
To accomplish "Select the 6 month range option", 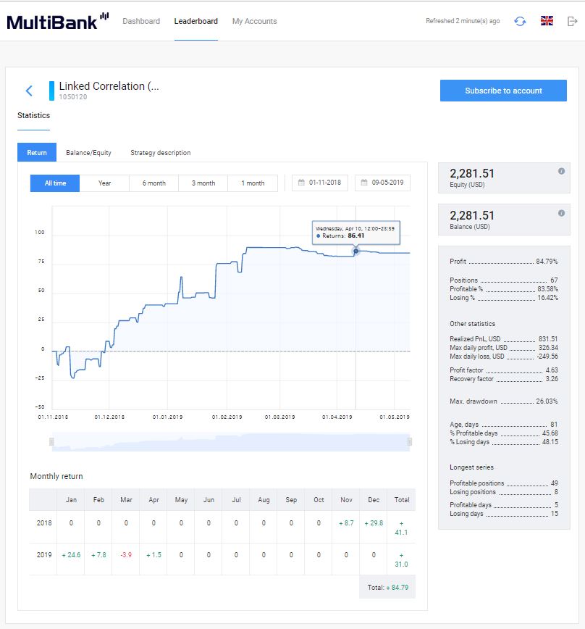I will [x=154, y=183].
